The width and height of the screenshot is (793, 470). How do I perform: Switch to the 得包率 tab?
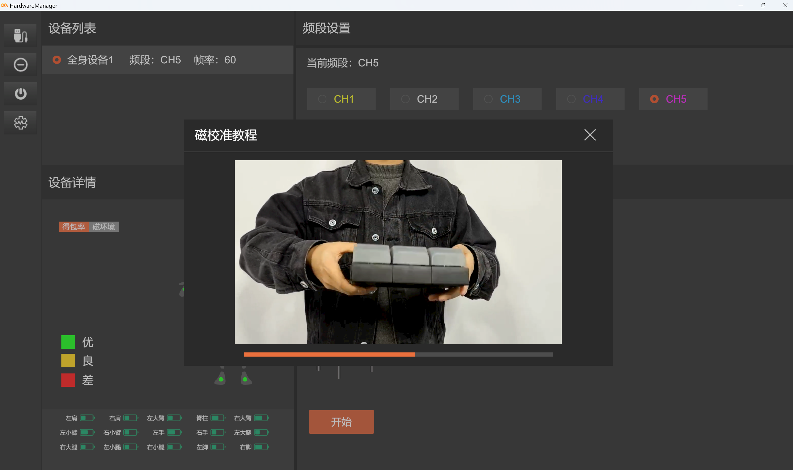74,227
